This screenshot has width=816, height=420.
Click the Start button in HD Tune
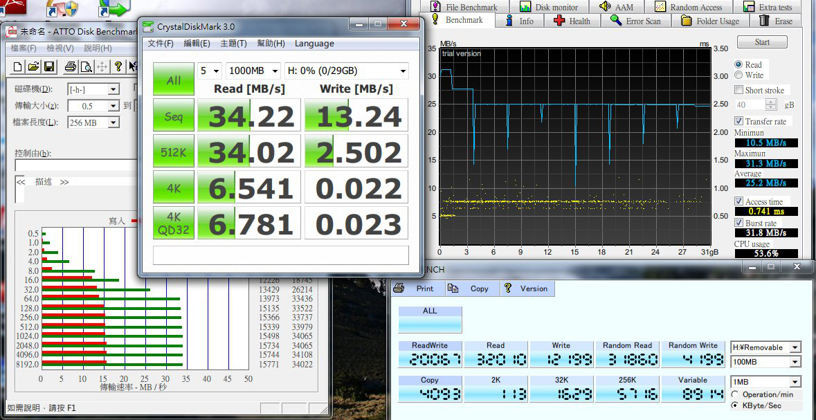(x=763, y=42)
